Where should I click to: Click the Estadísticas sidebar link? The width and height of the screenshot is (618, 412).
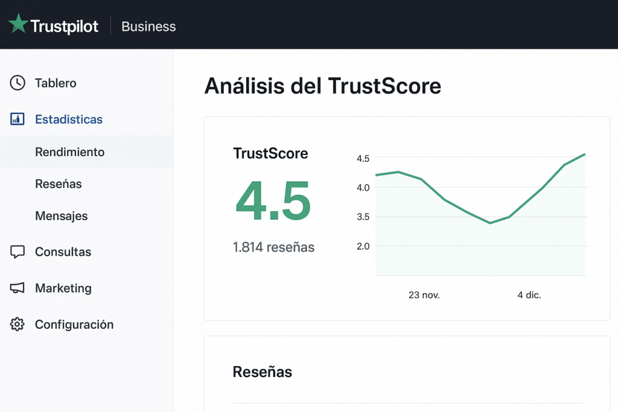point(68,119)
